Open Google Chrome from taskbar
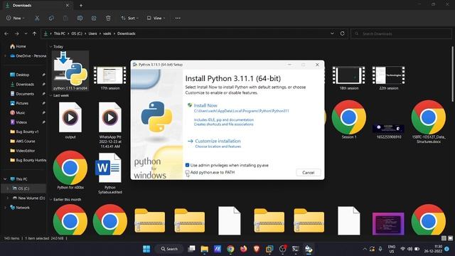Screen dimensions: 455x256 click(230, 249)
